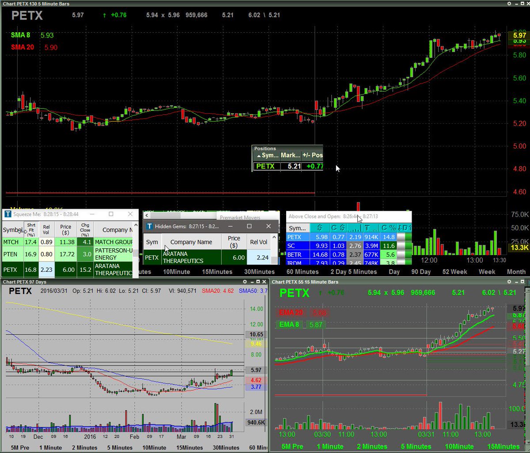Maximize the Squeeze Me scanner window
Image resolution: width=530 pixels, height=453 pixels.
click(x=111, y=214)
